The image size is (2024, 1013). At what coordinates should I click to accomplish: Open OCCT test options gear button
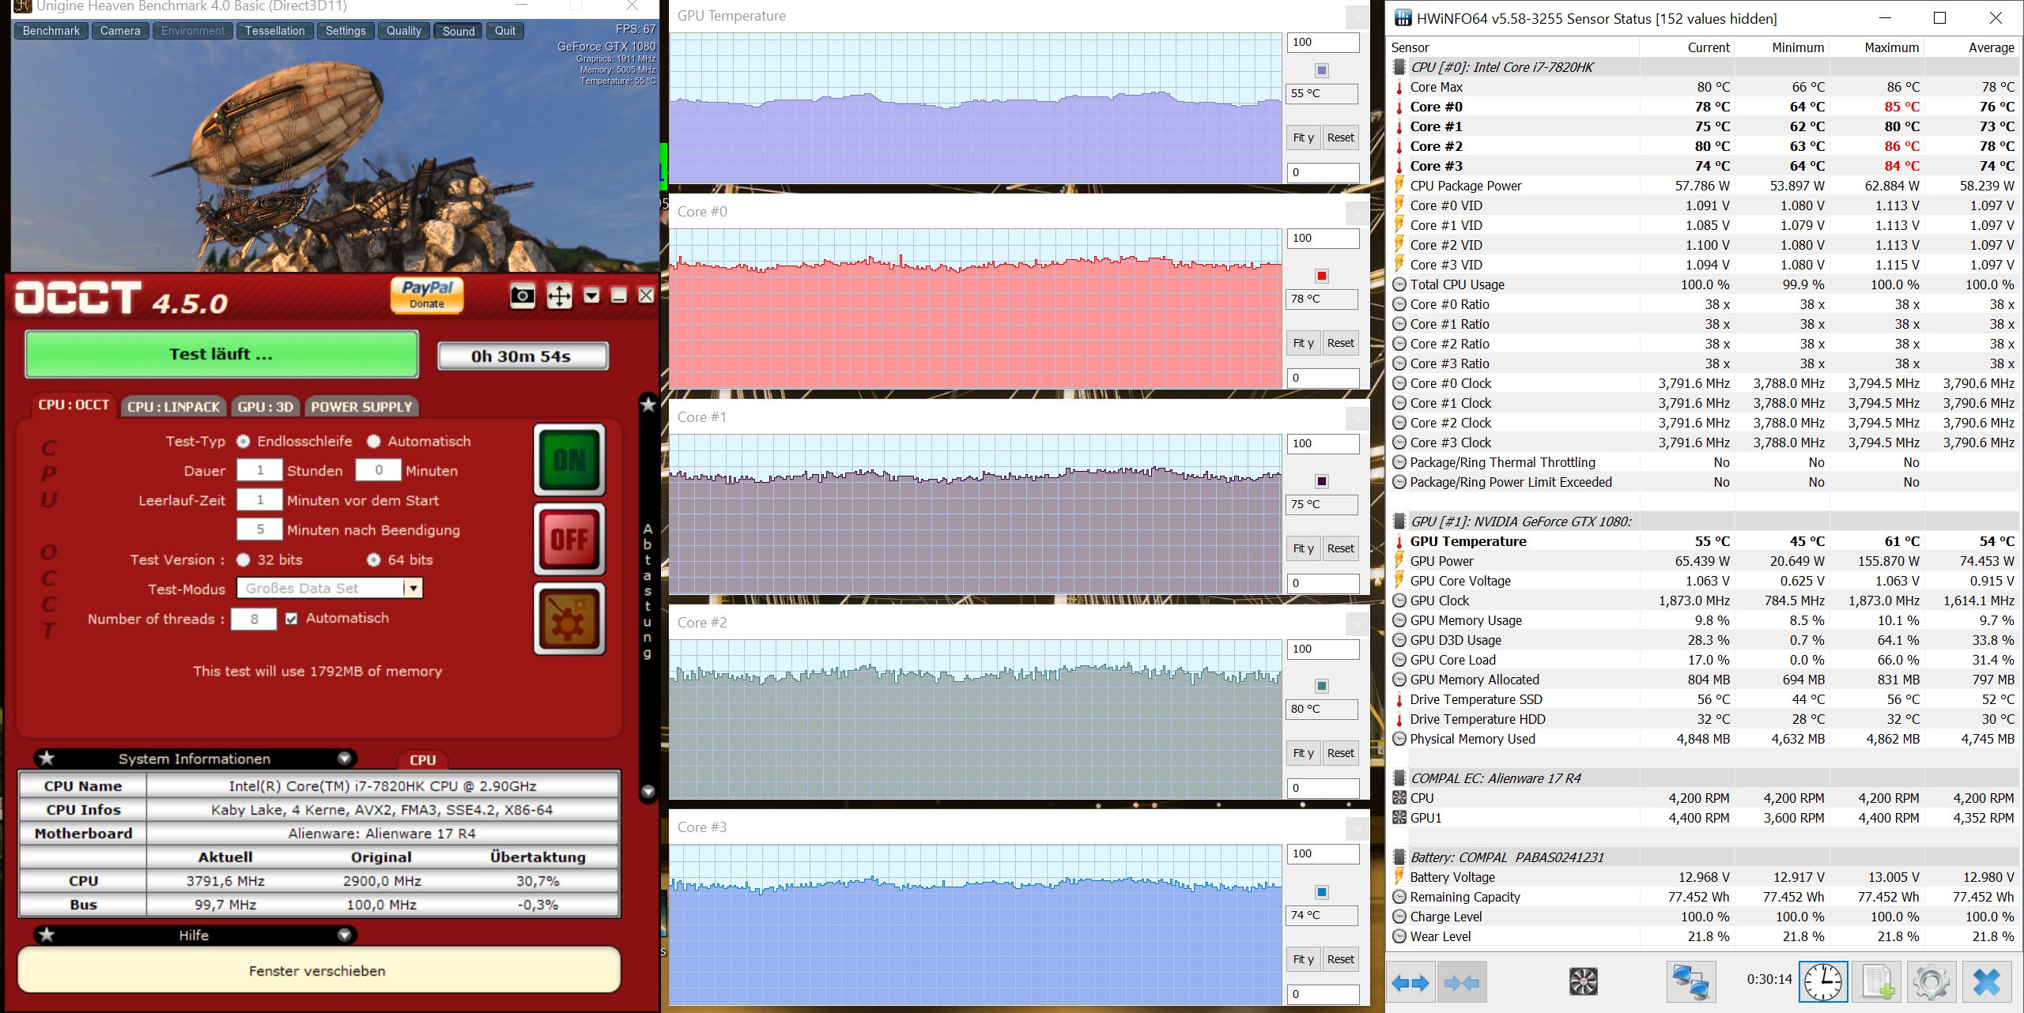coord(569,619)
